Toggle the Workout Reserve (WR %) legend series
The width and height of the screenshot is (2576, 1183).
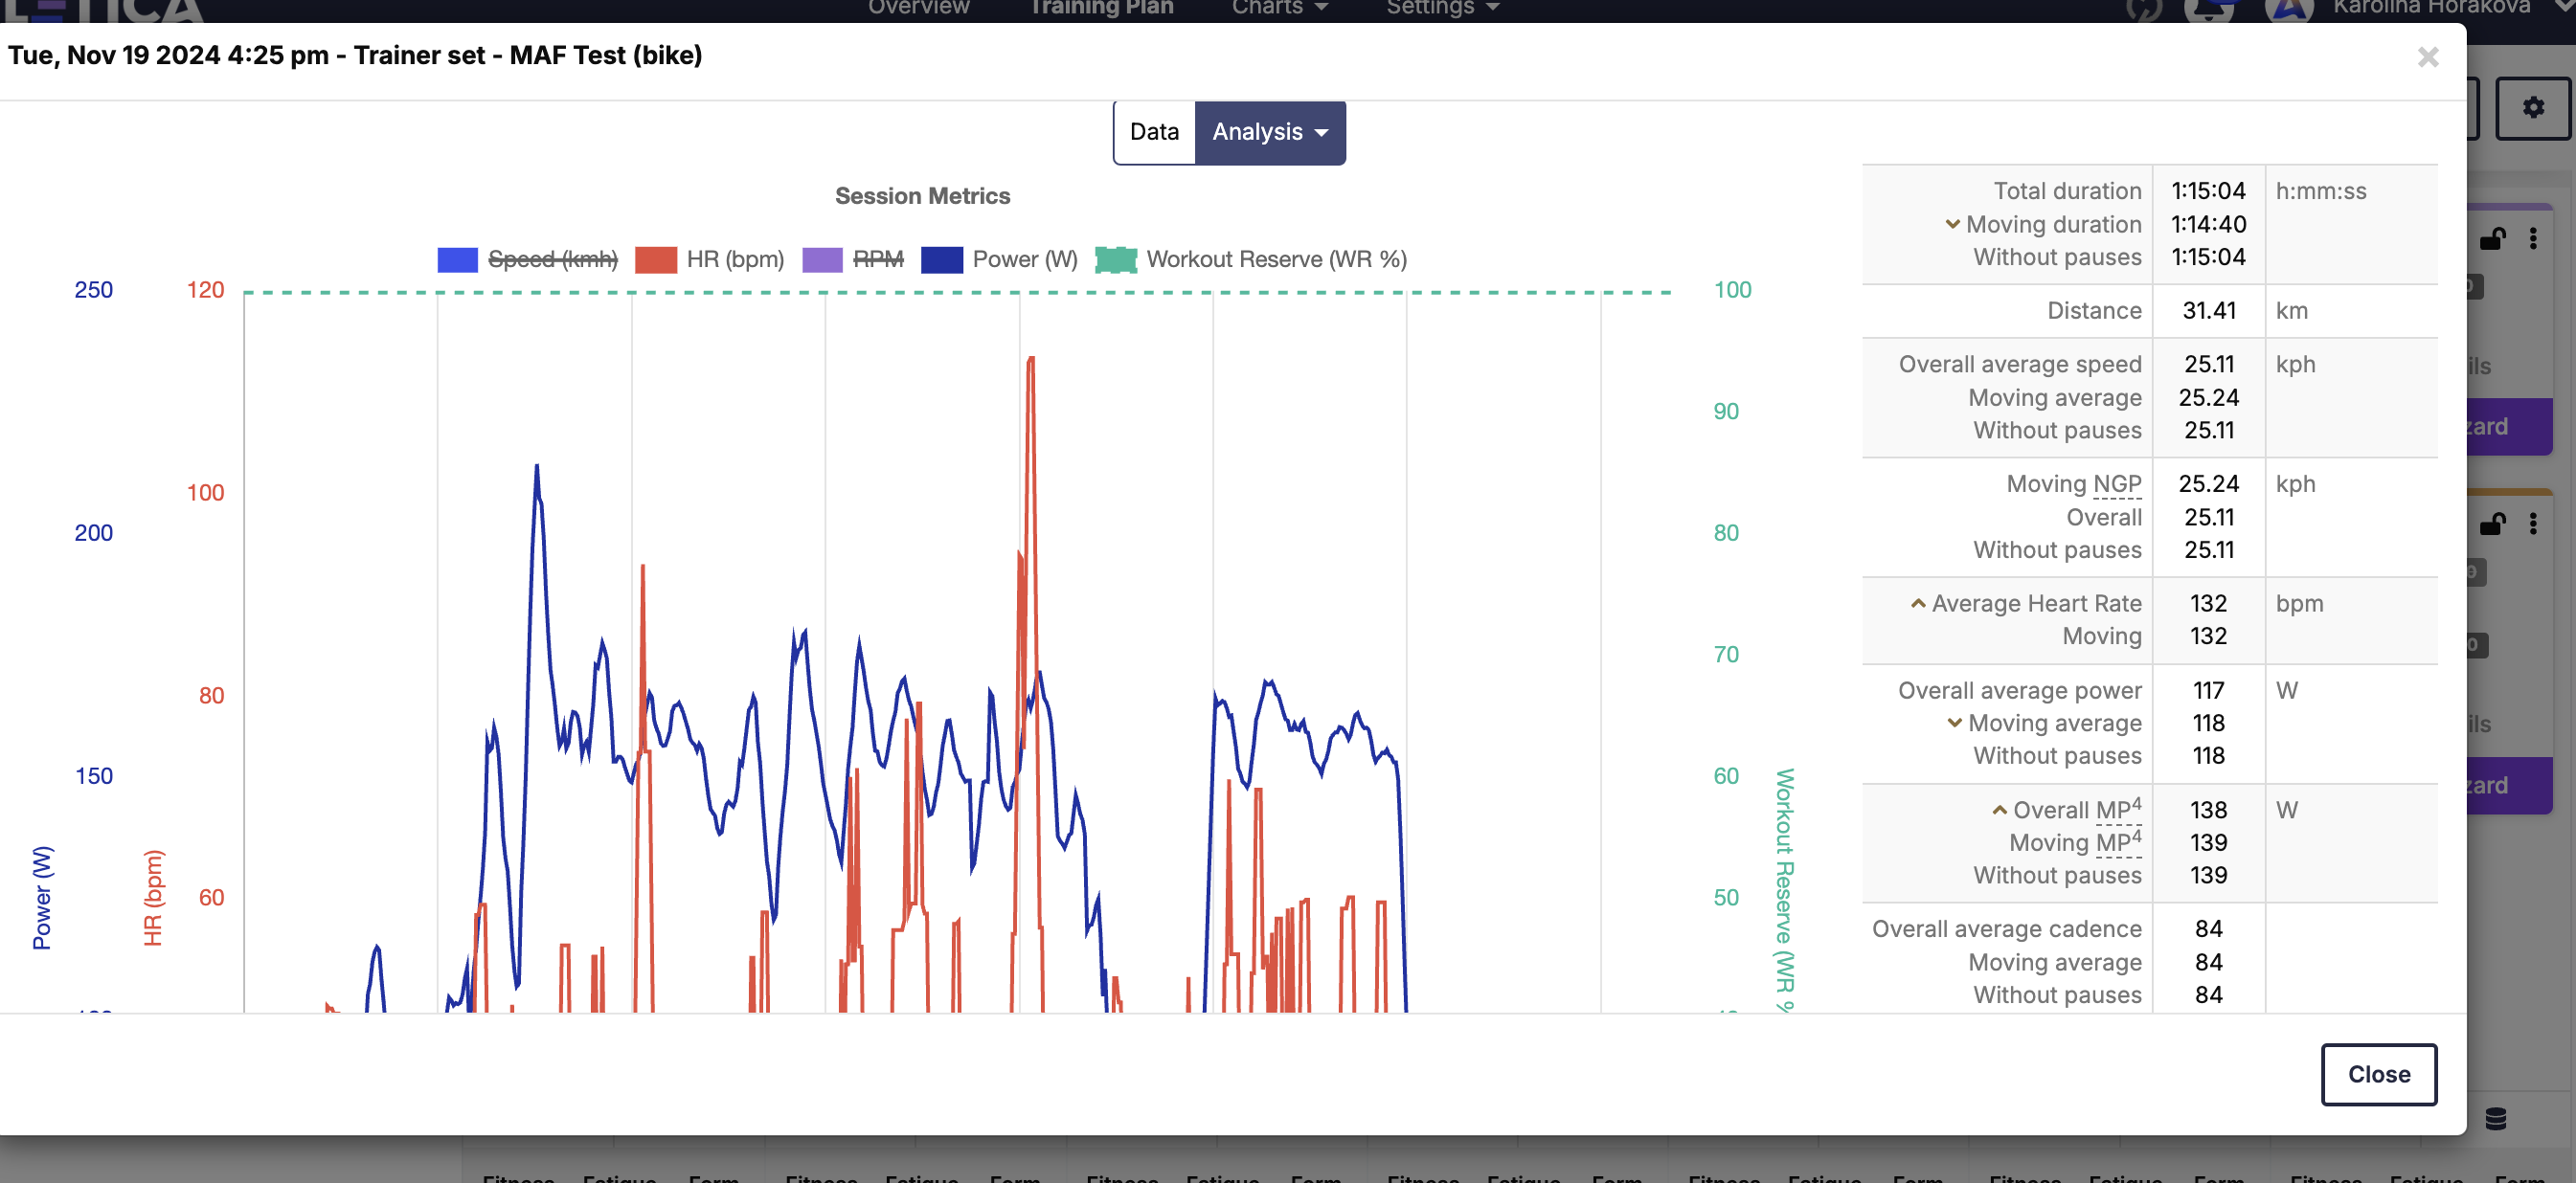point(1251,259)
